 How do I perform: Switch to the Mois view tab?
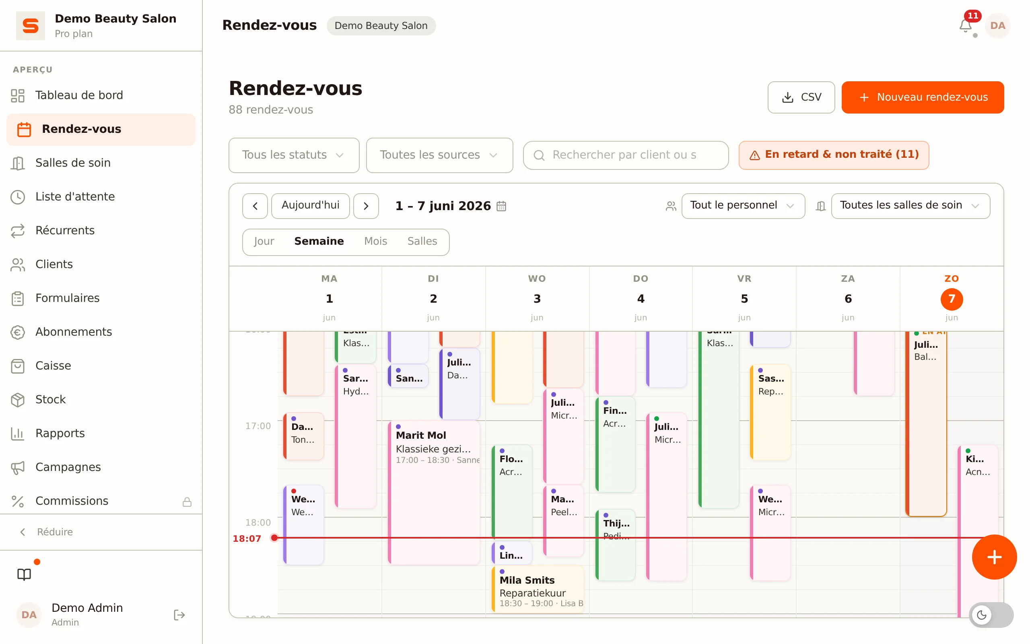click(x=375, y=242)
